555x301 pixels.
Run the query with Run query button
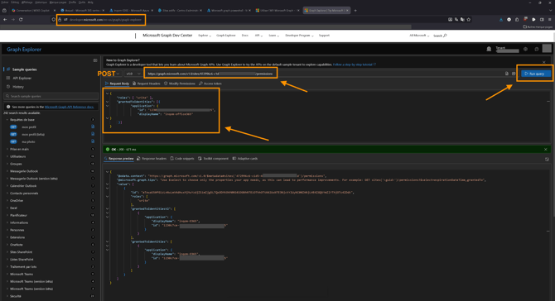pos(535,74)
